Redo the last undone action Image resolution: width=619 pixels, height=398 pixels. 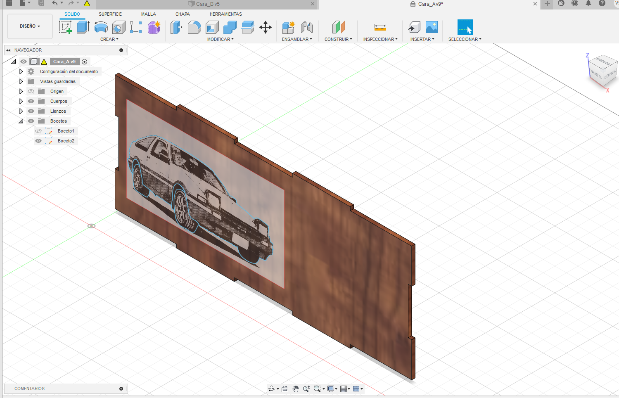click(71, 3)
